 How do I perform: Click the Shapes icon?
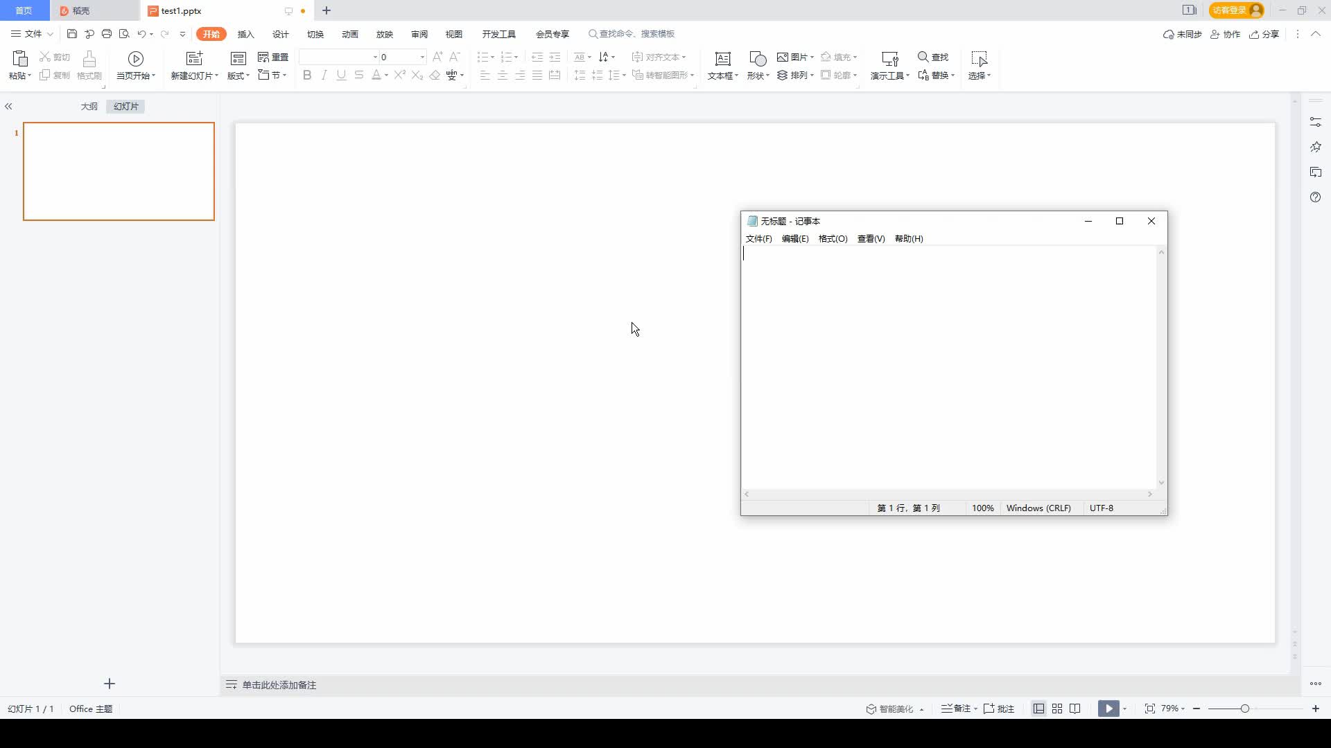758,59
